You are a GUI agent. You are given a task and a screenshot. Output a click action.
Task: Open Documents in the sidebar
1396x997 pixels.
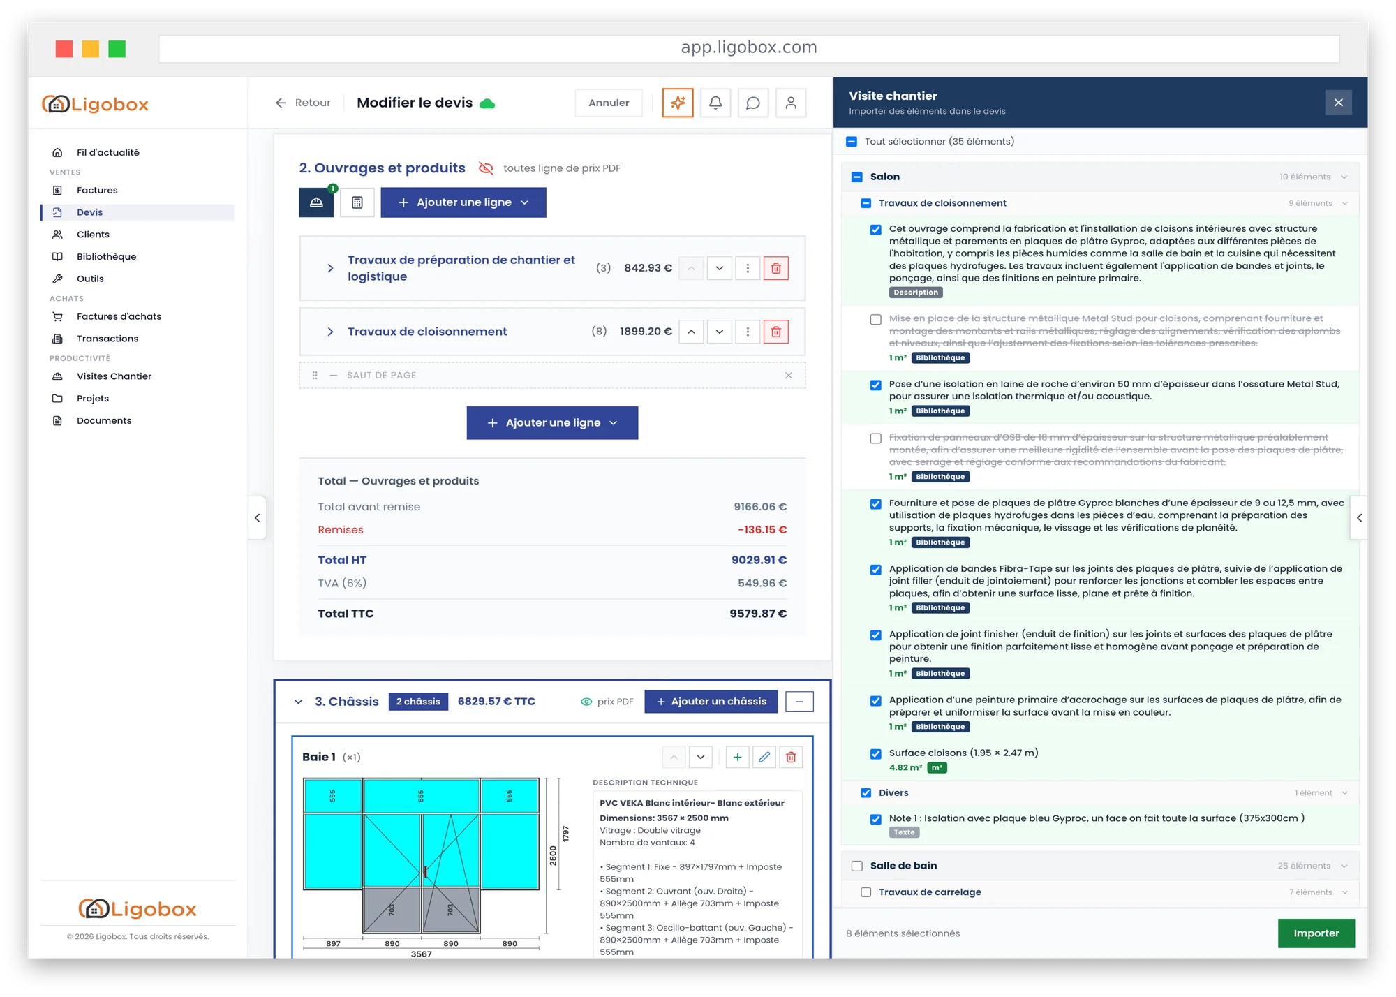[104, 421]
